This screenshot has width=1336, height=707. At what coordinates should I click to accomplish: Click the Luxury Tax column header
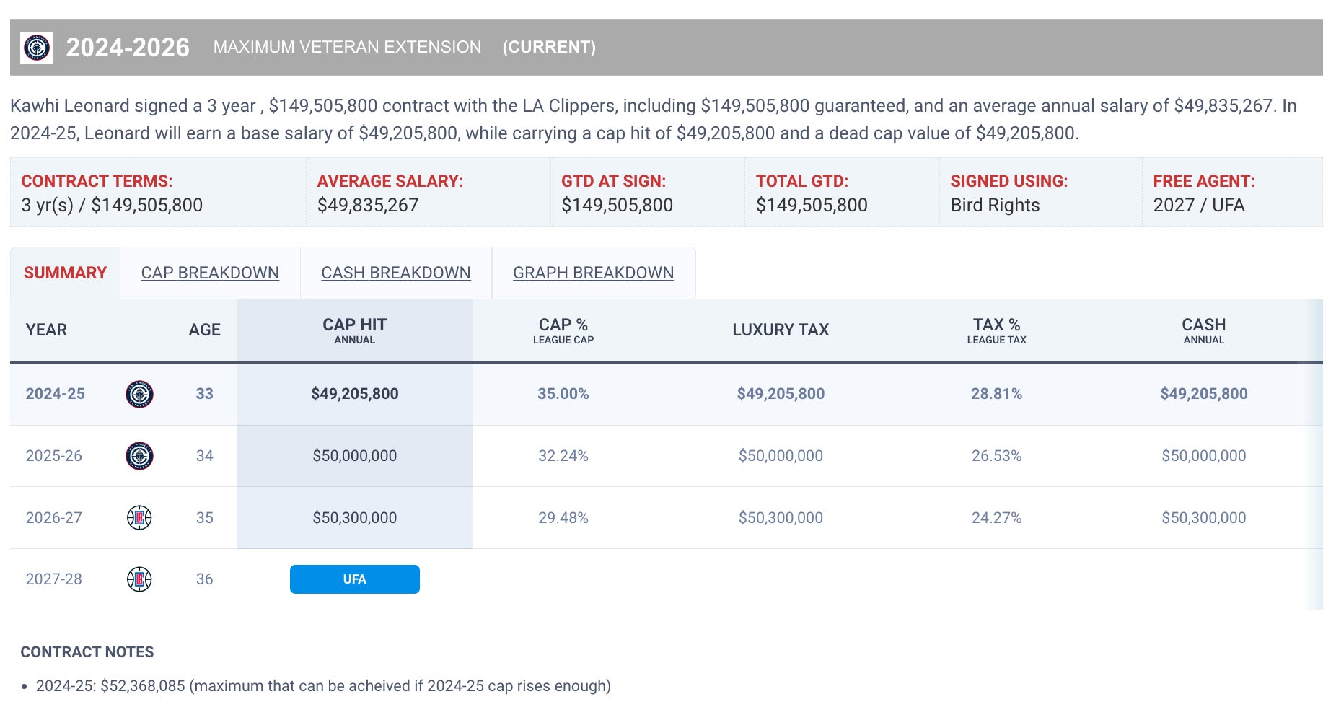pyautogui.click(x=781, y=330)
